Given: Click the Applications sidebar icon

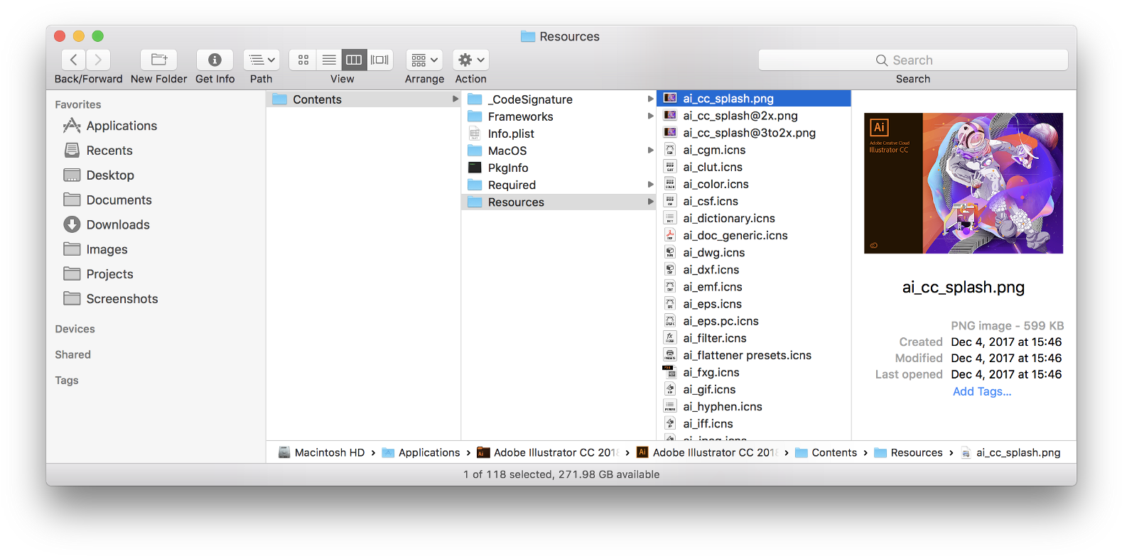Looking at the screenshot, I should point(72,126).
